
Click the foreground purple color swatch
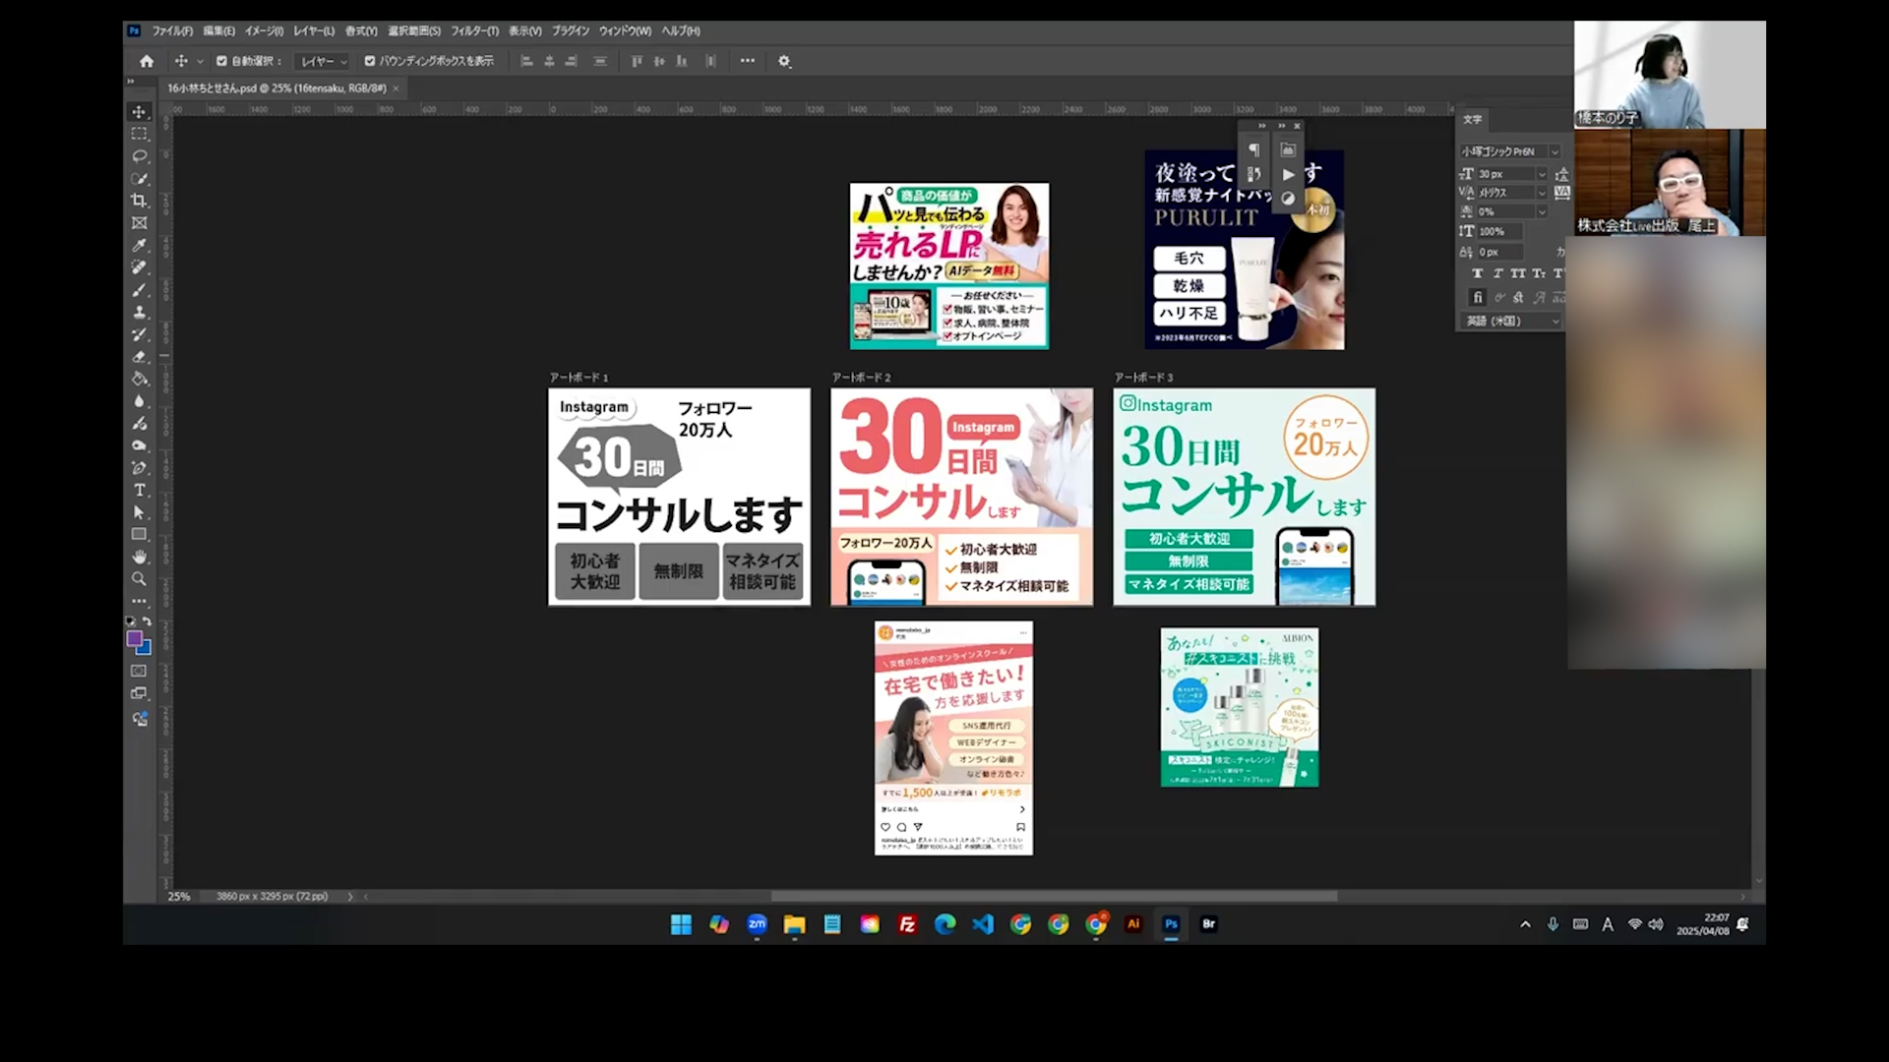click(135, 638)
